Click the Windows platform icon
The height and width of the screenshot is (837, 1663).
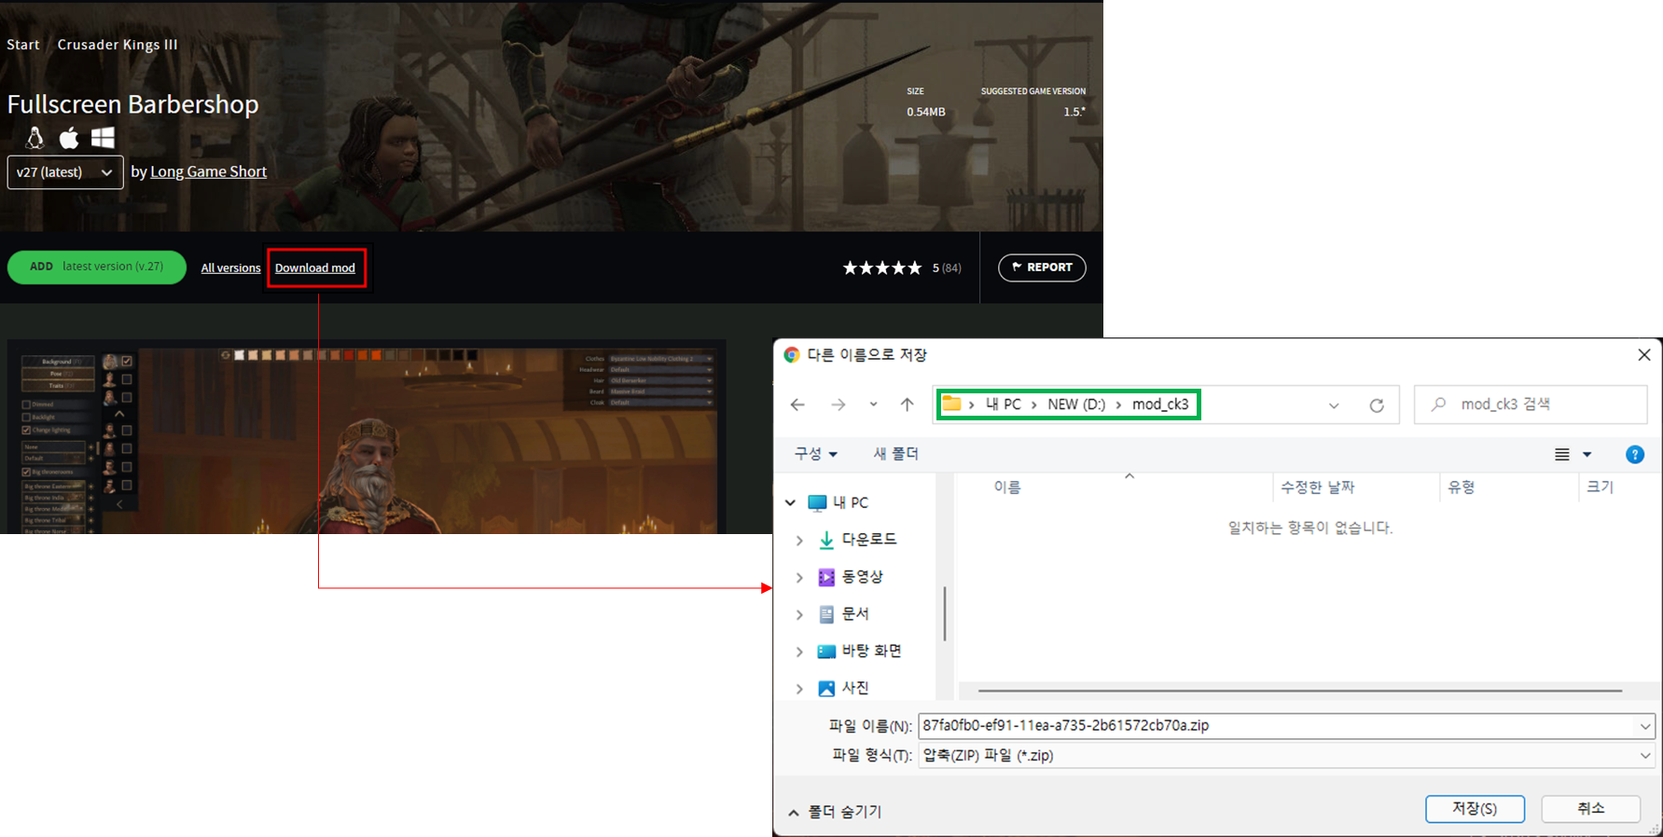[103, 138]
